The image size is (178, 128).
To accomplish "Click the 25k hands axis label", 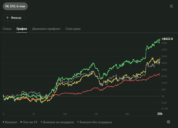I will coord(160,114).
